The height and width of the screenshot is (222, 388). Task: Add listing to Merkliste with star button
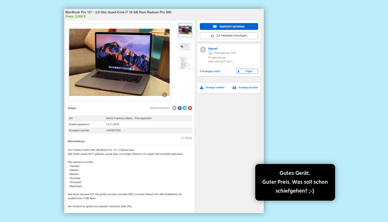[x=229, y=36]
